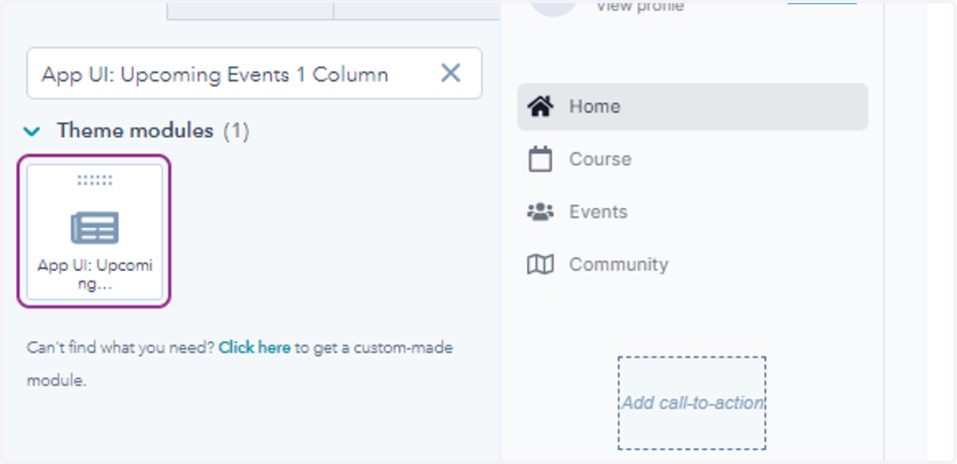
Task: Click the module count (1) text
Action: pyautogui.click(x=235, y=131)
